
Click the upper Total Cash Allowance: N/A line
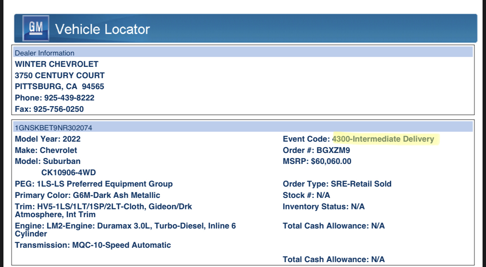tap(333, 226)
